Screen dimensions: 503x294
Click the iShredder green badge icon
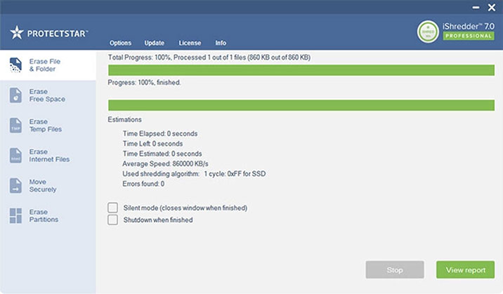coord(428,32)
